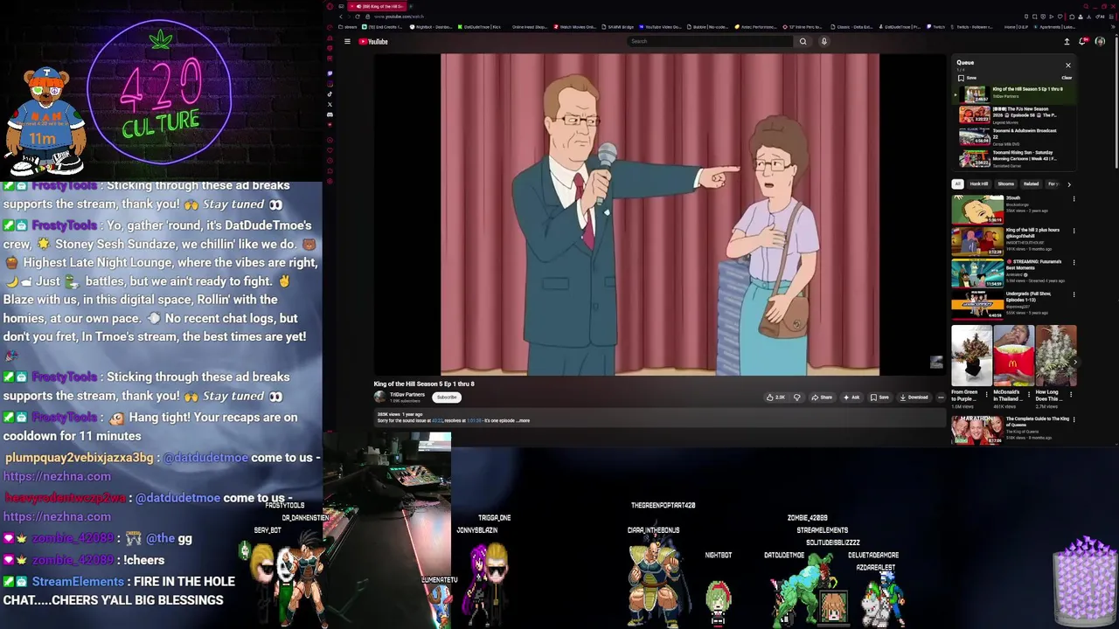Viewport: 1119px width, 629px height.
Task: Click the Share button under the video
Action: 822,397
